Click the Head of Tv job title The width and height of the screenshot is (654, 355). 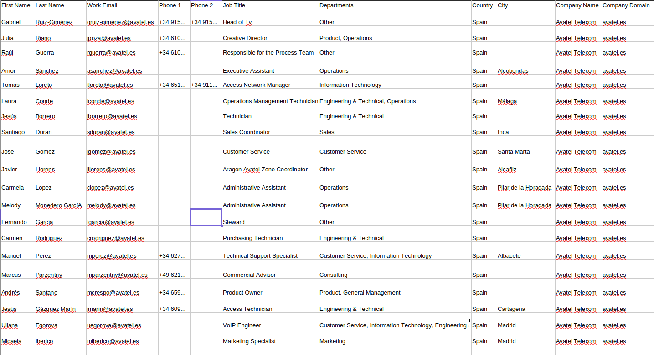[270, 18]
